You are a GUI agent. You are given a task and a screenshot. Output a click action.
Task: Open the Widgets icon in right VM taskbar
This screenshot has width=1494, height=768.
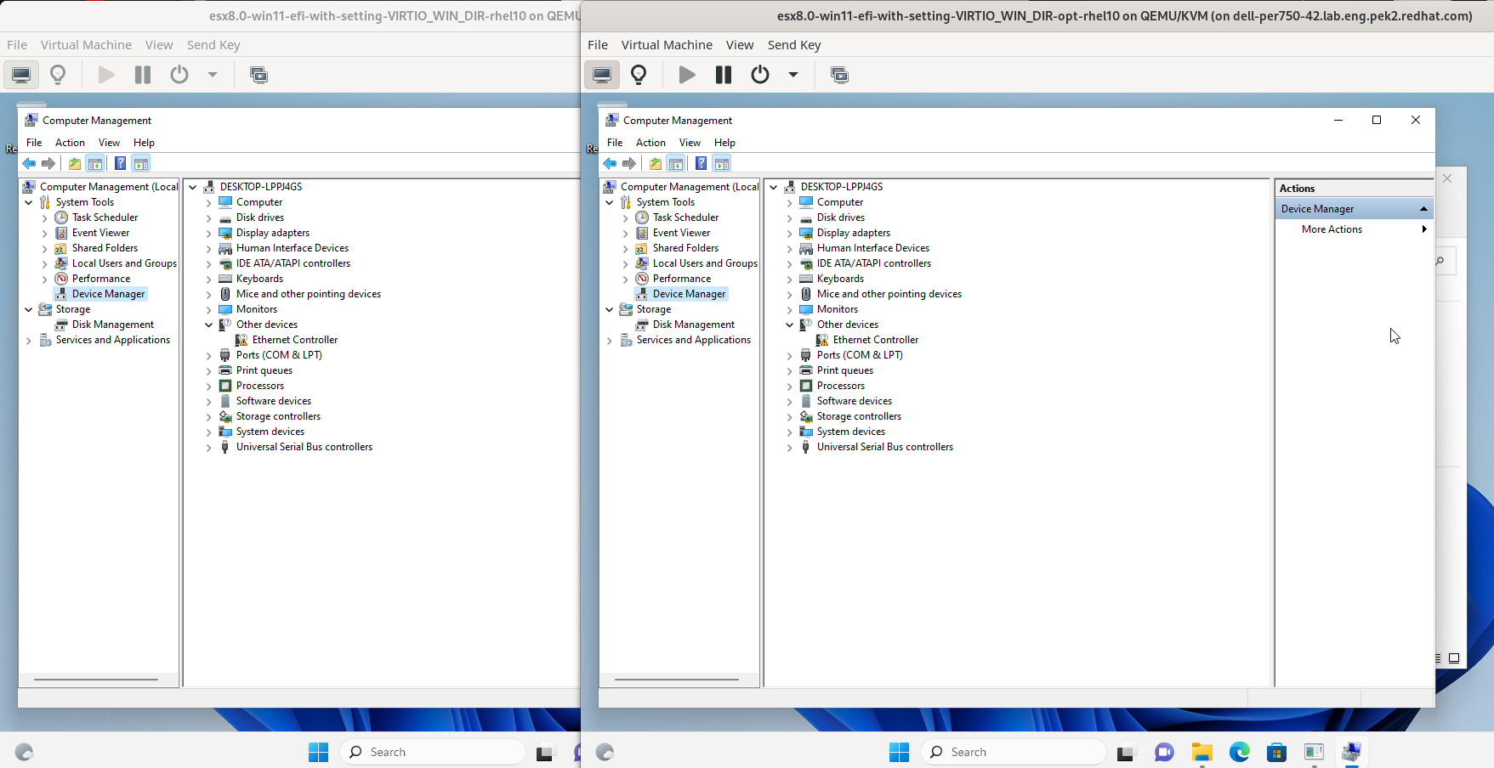click(605, 752)
